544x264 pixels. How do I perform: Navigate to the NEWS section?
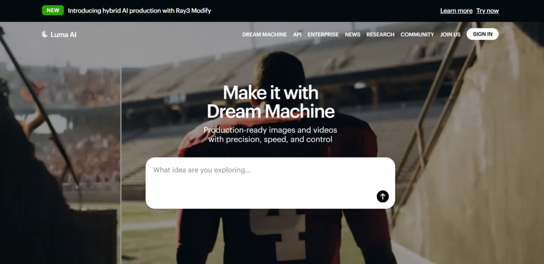pyautogui.click(x=353, y=35)
